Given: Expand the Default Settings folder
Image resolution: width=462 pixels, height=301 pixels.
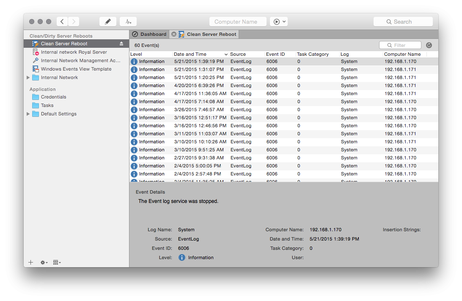Looking at the screenshot, I should pos(28,114).
